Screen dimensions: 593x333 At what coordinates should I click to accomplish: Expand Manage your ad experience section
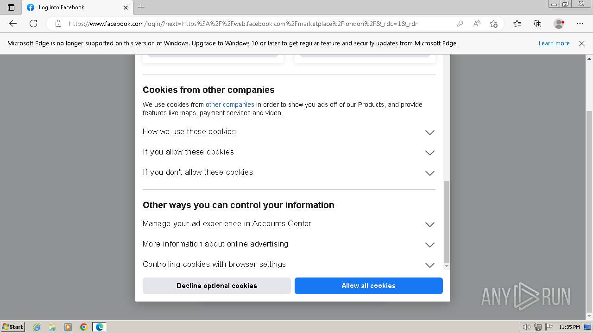coord(429,224)
